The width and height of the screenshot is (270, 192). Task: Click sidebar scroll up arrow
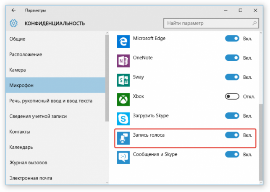(x=107, y=33)
